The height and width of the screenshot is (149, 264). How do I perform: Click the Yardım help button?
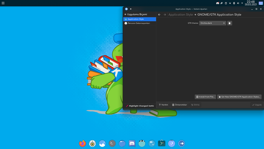click(x=163, y=105)
